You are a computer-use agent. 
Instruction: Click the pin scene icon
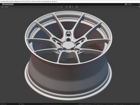pos(139,4)
